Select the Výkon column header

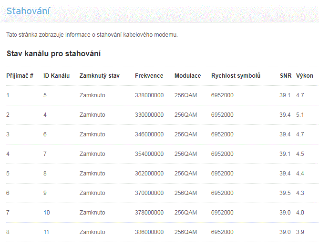[x=305, y=76]
